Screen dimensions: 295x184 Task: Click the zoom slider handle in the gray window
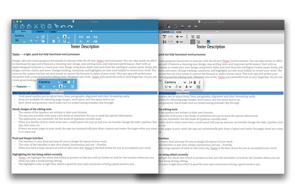click(x=217, y=32)
